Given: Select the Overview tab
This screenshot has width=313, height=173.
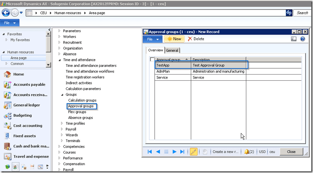Looking at the screenshot, I should pos(156,50).
